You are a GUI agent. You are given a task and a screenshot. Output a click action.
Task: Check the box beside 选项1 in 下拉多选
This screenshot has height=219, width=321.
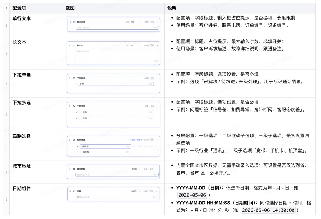(79, 112)
